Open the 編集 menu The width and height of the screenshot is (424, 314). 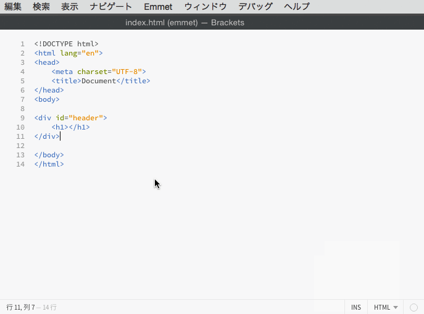[13, 7]
